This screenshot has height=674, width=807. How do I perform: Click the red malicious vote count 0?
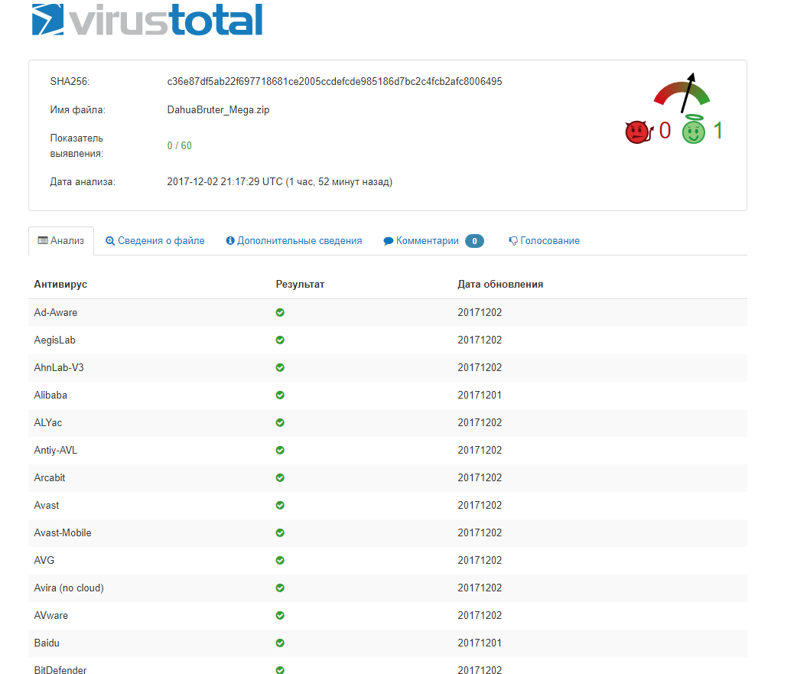click(665, 131)
